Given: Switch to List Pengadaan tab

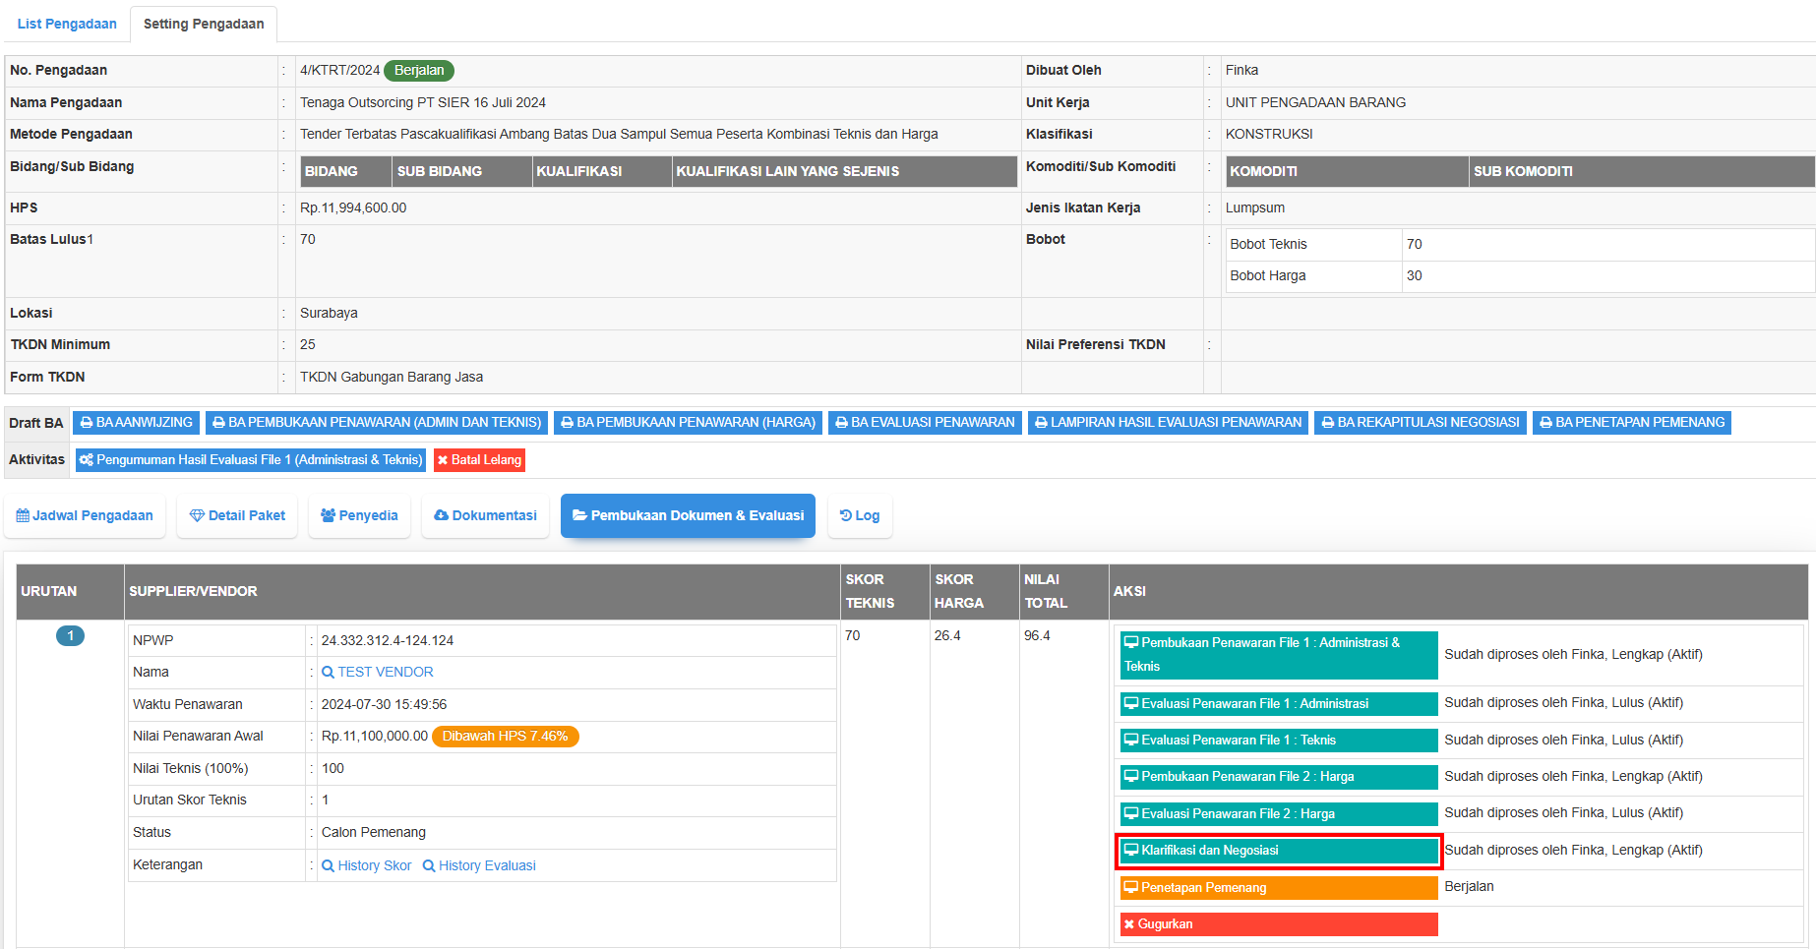Looking at the screenshot, I should pos(67,24).
